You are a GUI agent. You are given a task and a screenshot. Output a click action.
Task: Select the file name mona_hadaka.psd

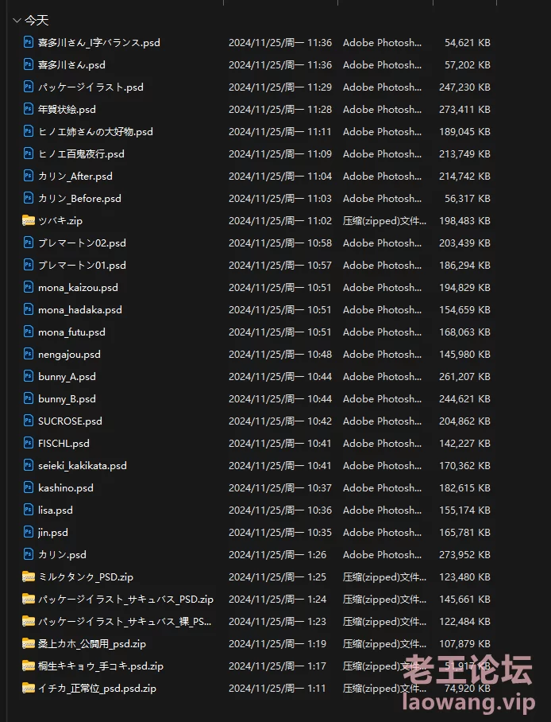(80, 310)
